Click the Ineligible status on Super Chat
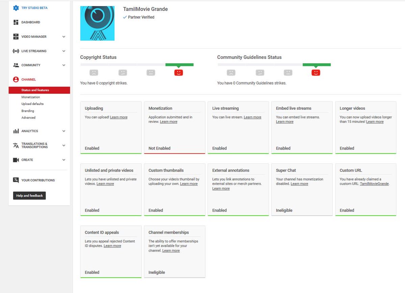Viewport: 405px width, 293px height. pyautogui.click(x=284, y=210)
